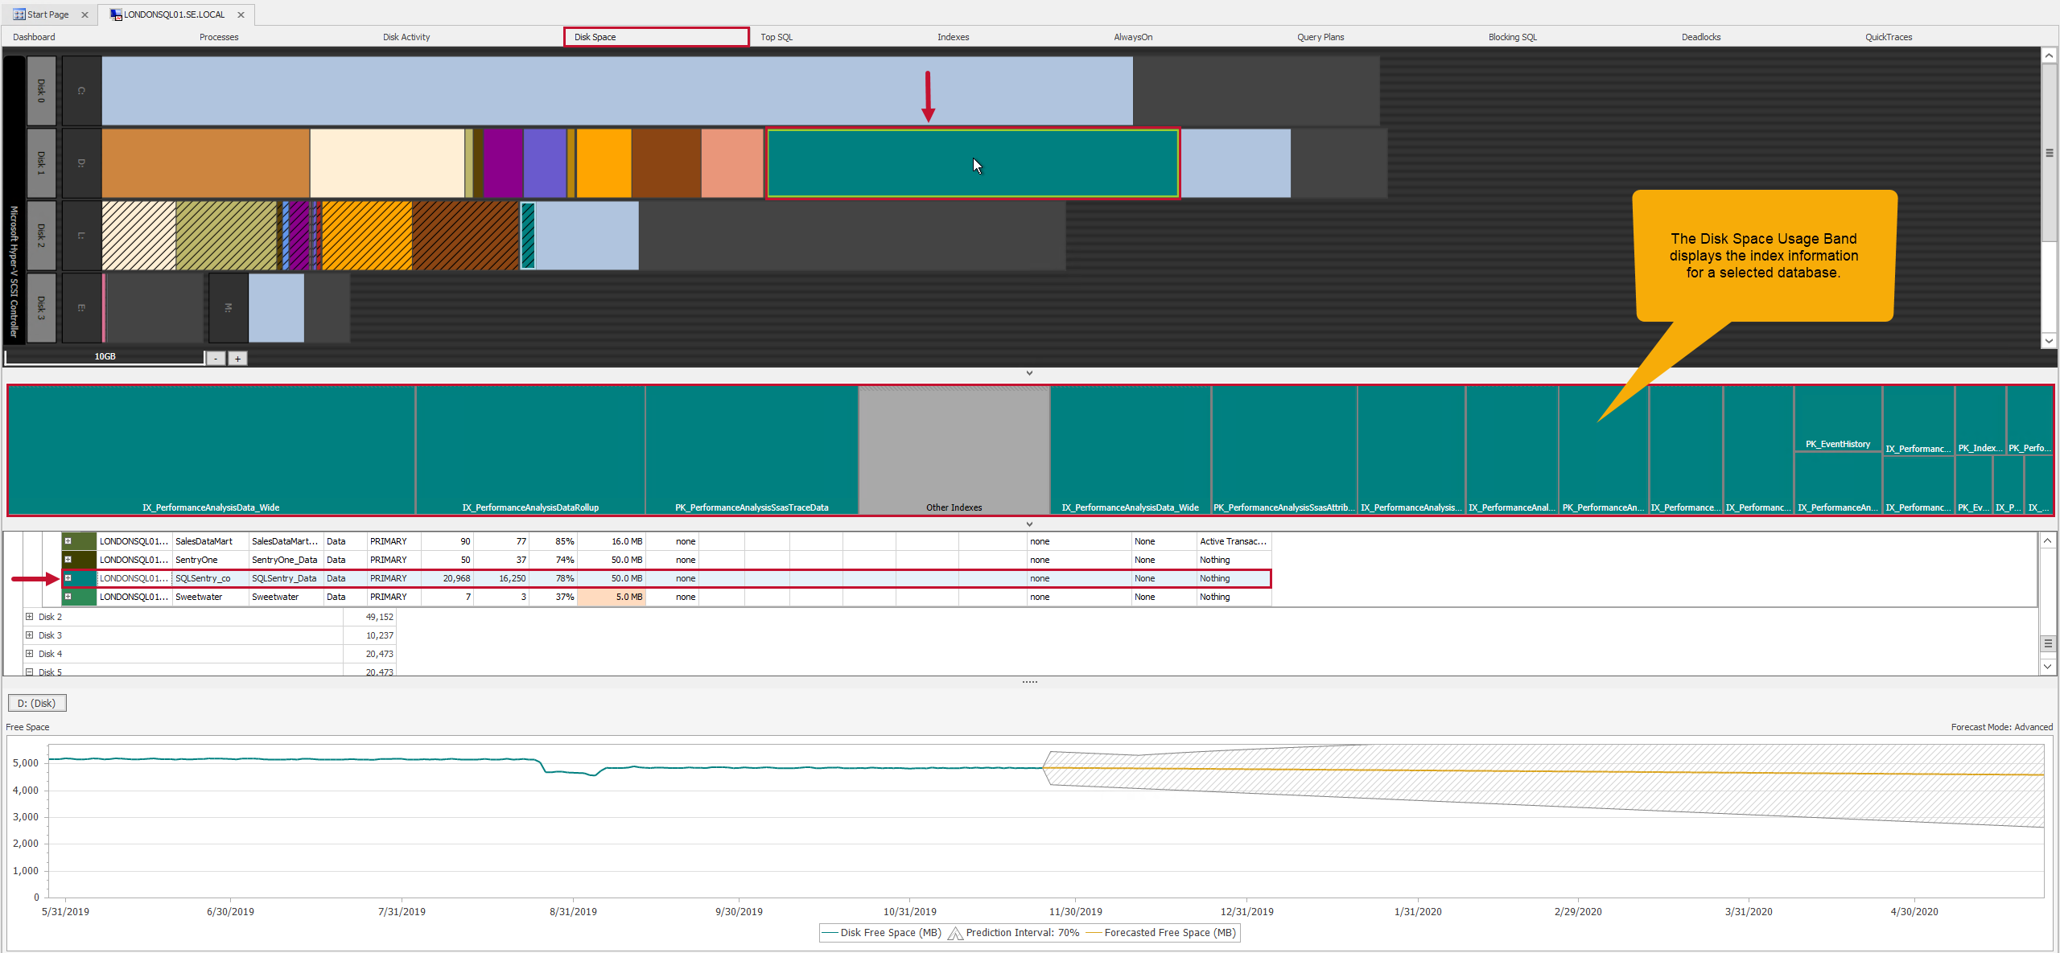
Task: Click the C: drive label
Action: (81, 91)
